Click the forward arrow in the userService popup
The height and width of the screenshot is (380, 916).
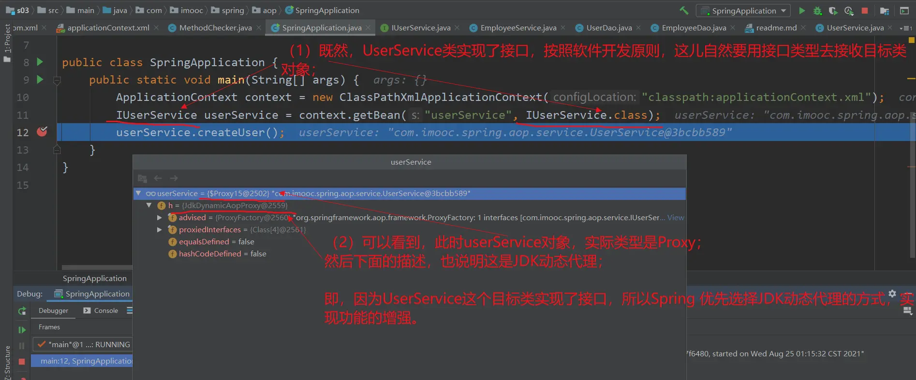174,178
